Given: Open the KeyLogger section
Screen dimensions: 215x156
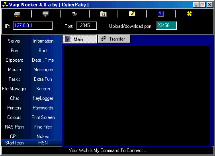Looking at the screenshot, I should [x=43, y=98].
